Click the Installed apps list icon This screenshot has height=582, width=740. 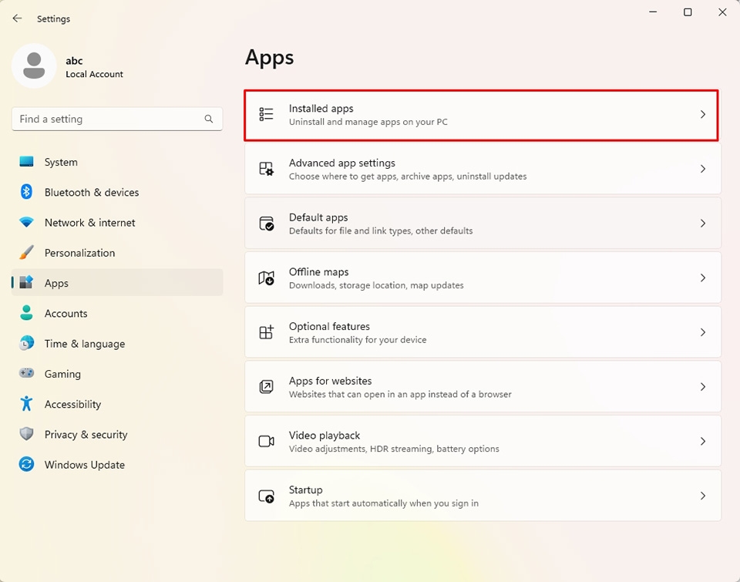266,115
